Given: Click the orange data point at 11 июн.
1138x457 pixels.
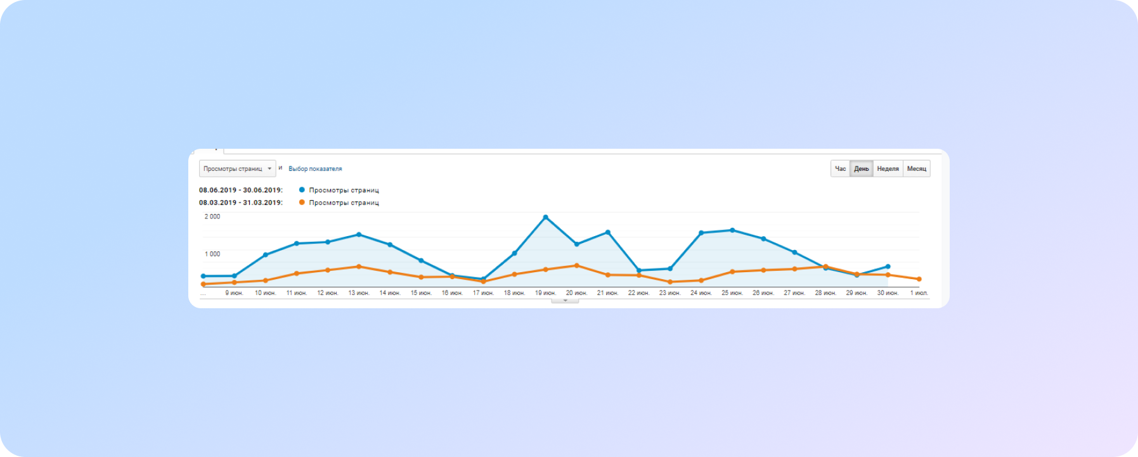Looking at the screenshot, I should (x=297, y=273).
